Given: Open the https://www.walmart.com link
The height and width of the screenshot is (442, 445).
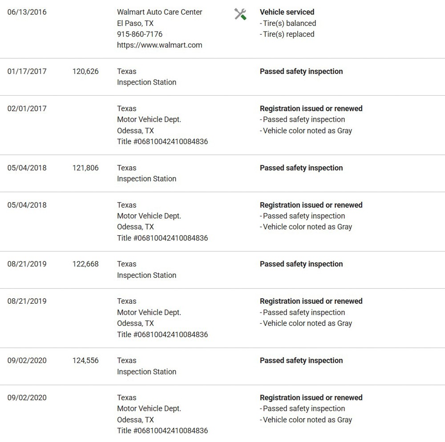Looking at the screenshot, I should click(159, 45).
